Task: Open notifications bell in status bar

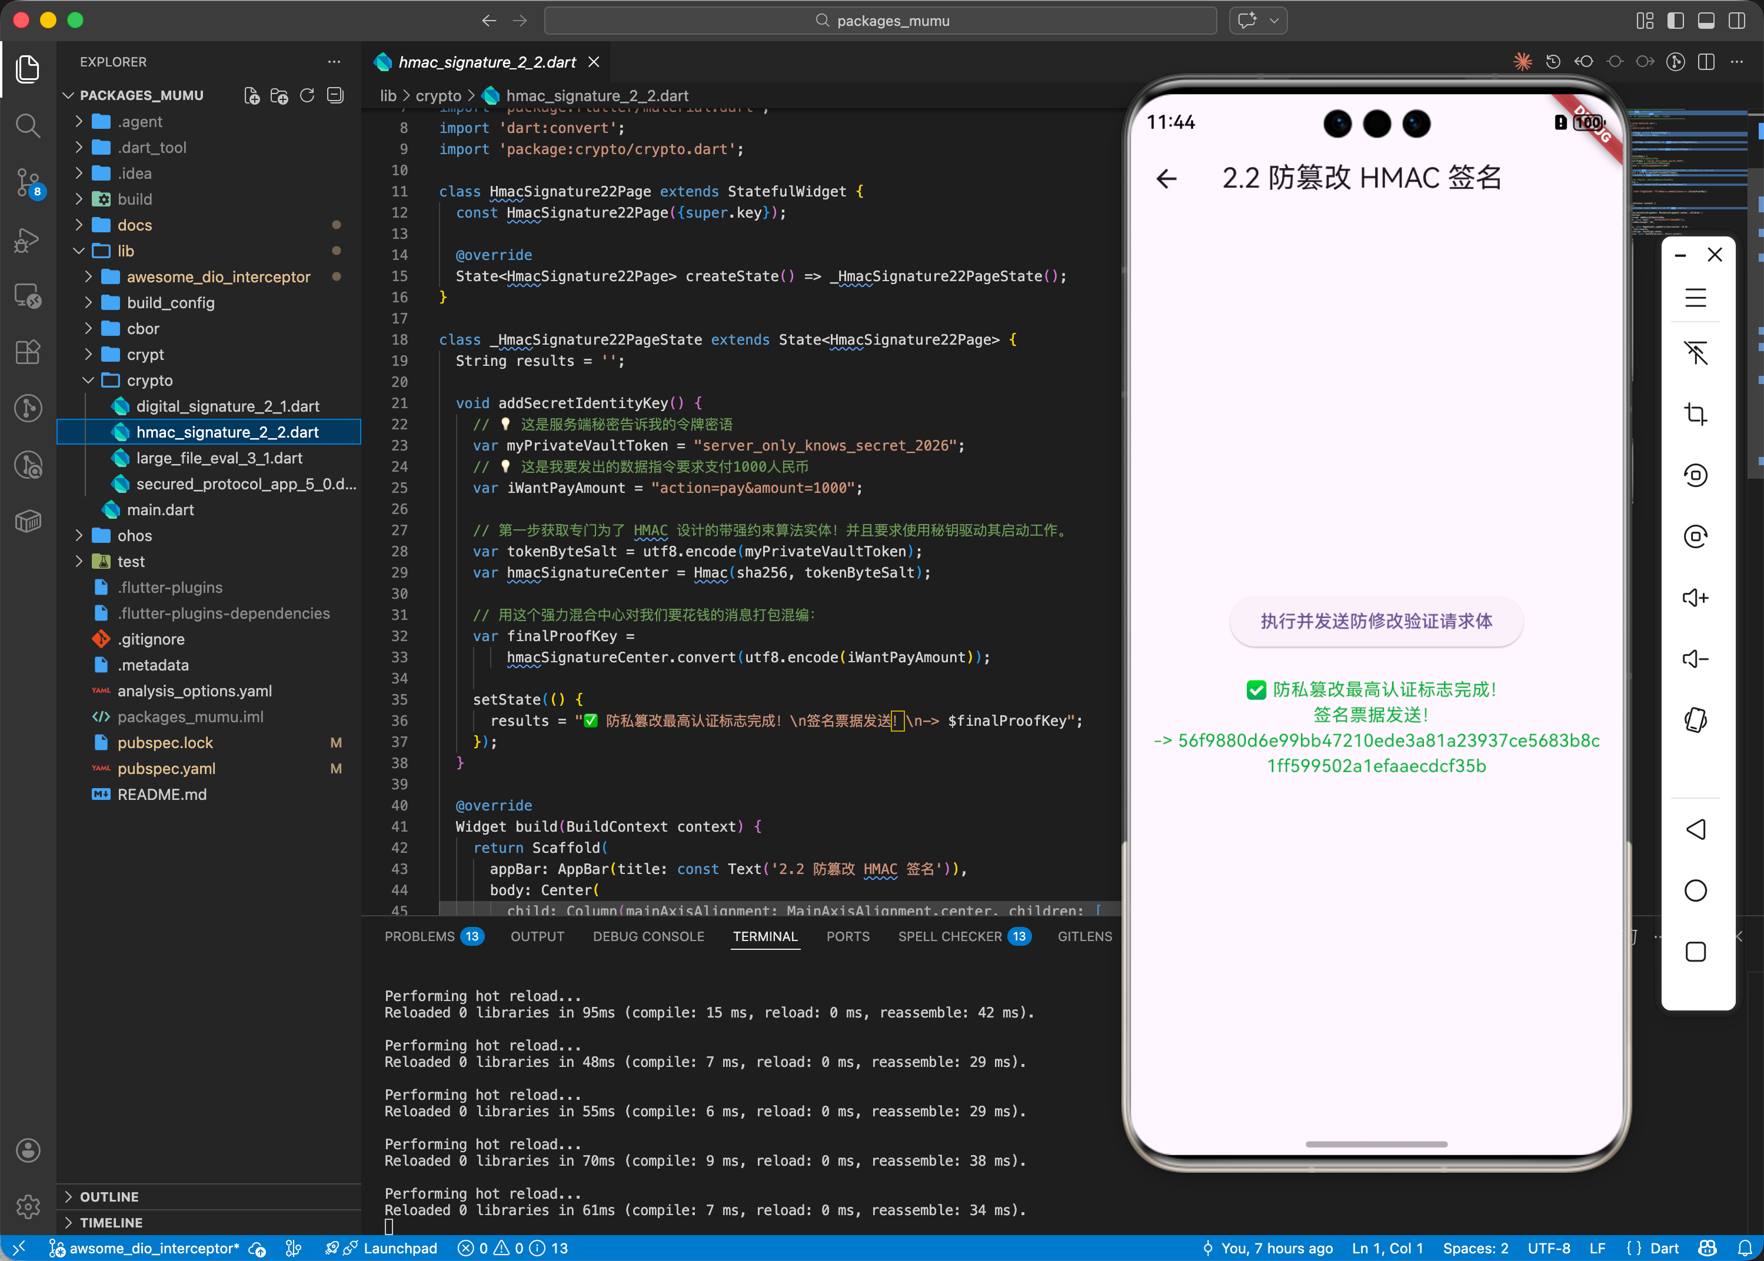Action: click(x=1745, y=1248)
